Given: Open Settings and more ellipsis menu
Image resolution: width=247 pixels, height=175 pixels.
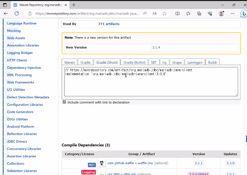Looking at the screenshot, I should pyautogui.click(x=232, y=14).
